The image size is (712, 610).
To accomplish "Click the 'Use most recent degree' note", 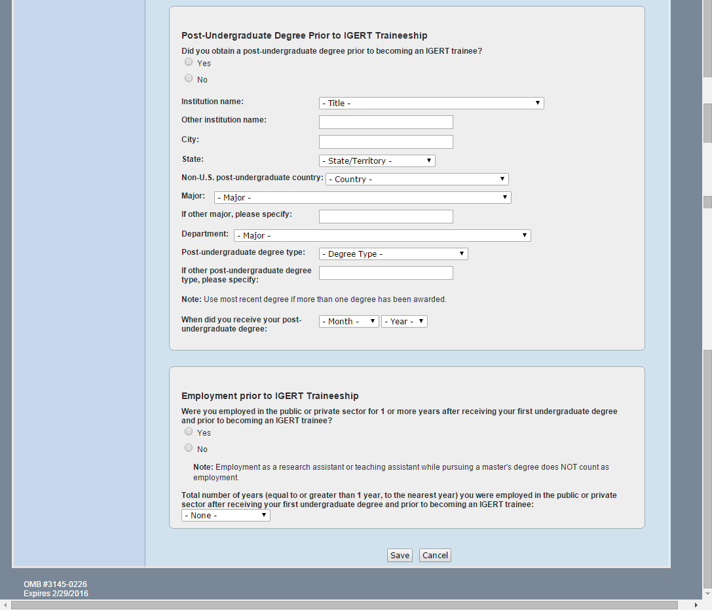I will [314, 299].
